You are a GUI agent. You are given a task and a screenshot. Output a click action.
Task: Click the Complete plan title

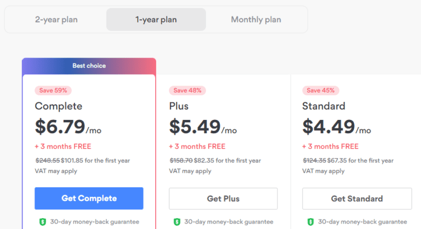pos(58,106)
